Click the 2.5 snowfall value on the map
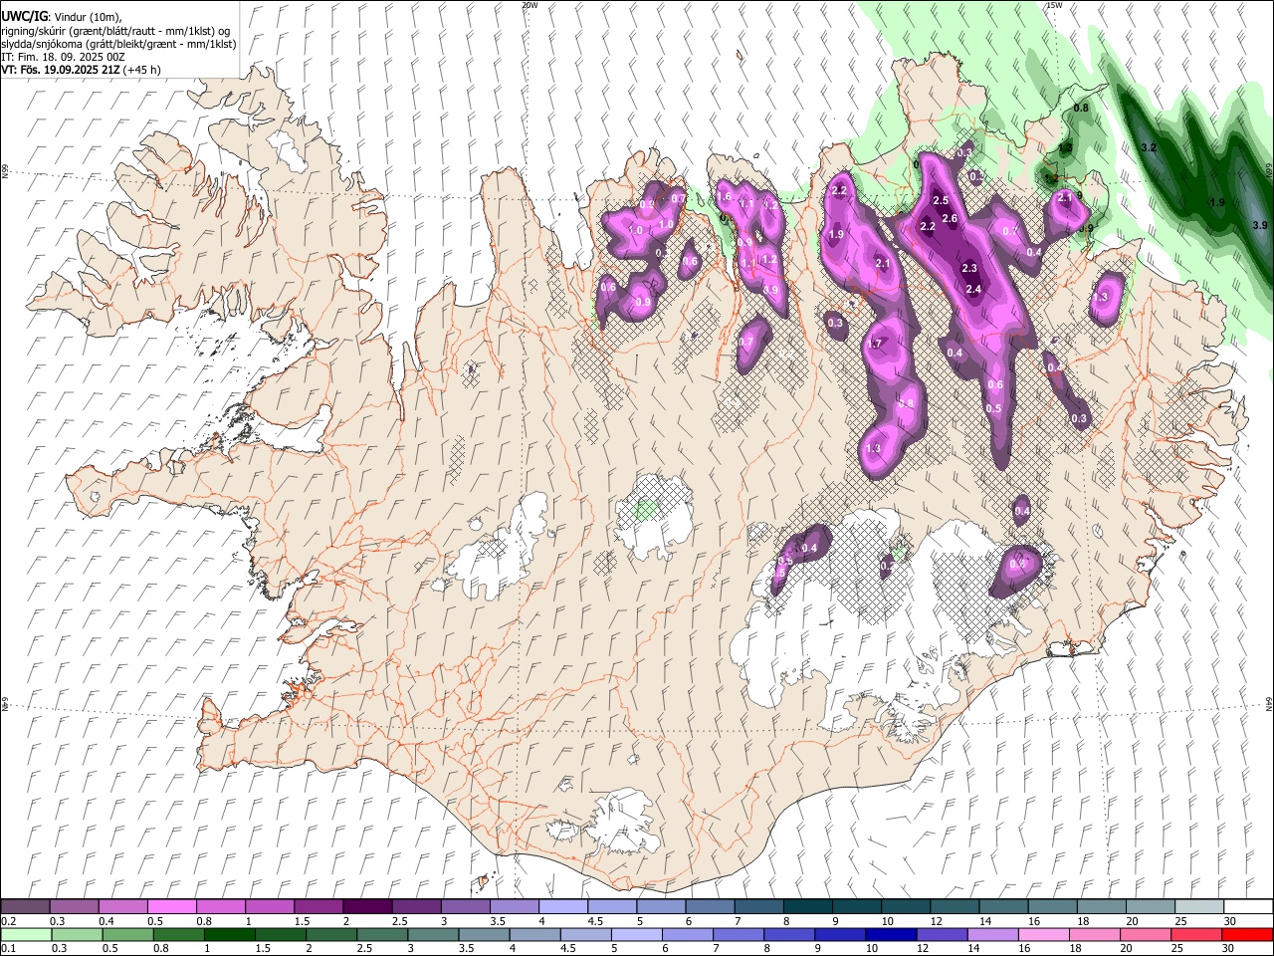Image resolution: width=1274 pixels, height=956 pixels. (x=940, y=201)
